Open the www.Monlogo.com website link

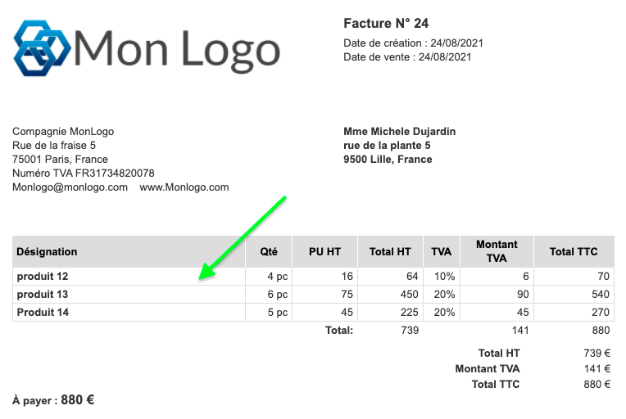[x=184, y=187]
